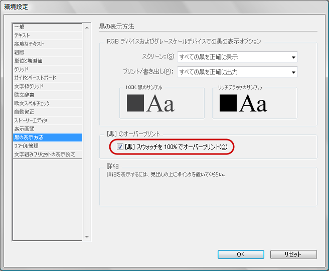Select ストーリーエディタ category

(x=47, y=120)
